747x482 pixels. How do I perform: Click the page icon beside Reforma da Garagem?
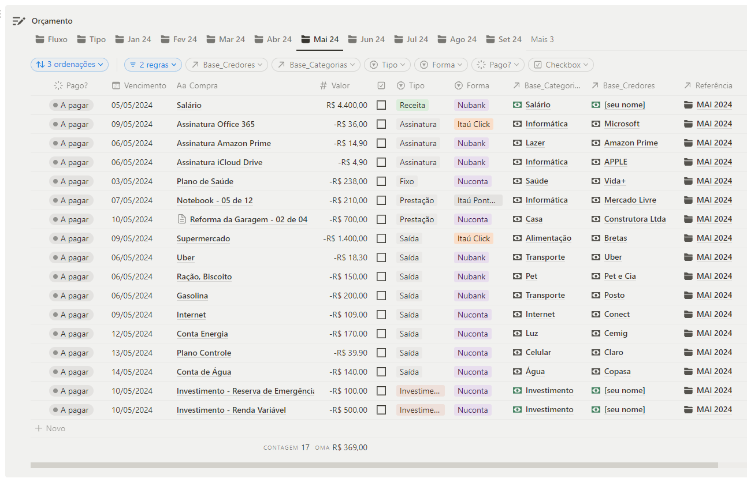point(182,219)
